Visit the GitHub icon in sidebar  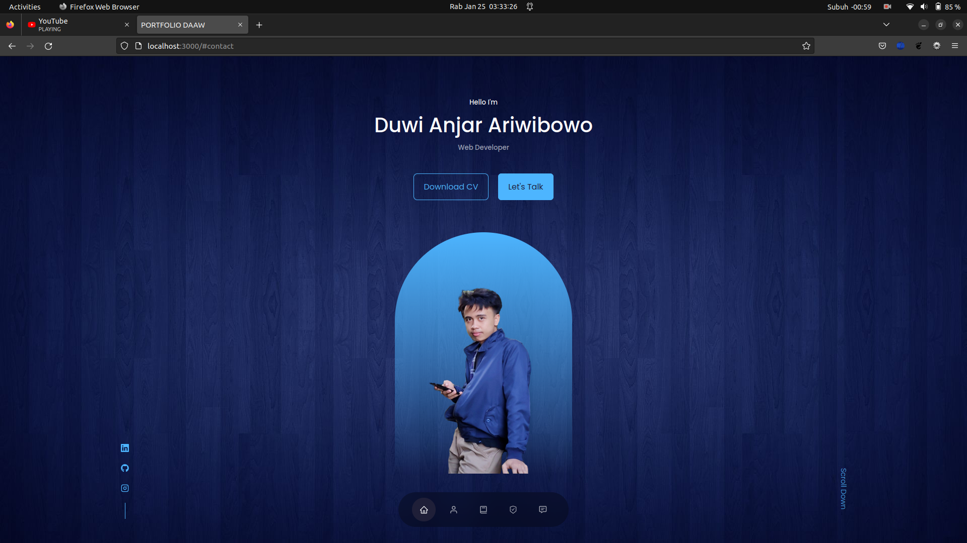click(x=124, y=468)
